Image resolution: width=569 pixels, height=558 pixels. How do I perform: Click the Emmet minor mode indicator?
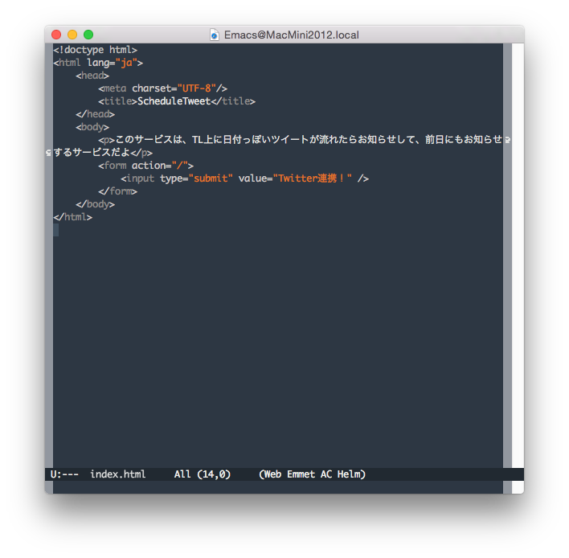click(x=301, y=474)
